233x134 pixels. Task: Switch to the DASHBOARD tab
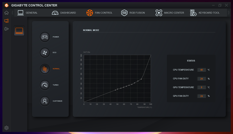tap(68, 13)
